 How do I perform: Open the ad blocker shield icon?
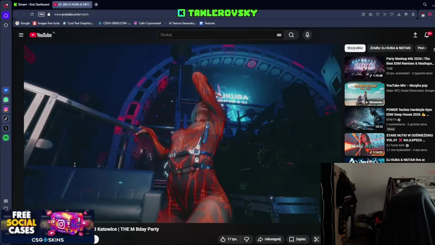click(x=378, y=14)
